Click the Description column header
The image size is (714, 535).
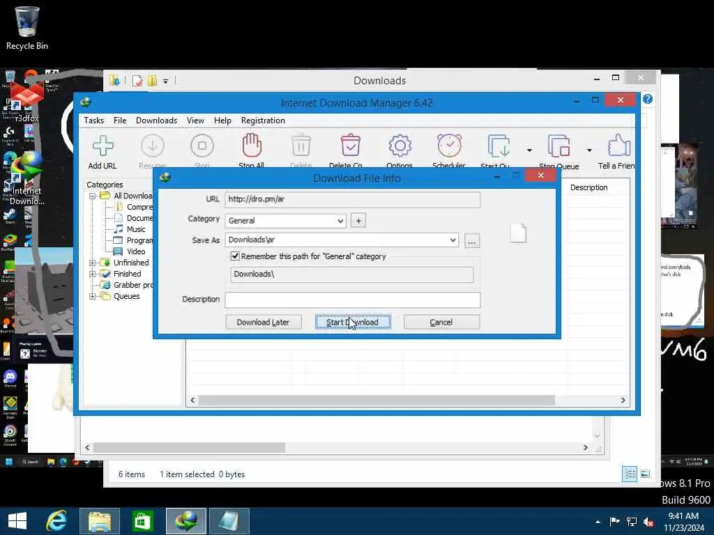point(588,187)
